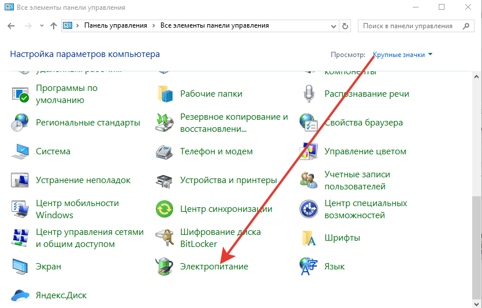Click 'Все элементы панели управления' breadcrumb

(215, 26)
